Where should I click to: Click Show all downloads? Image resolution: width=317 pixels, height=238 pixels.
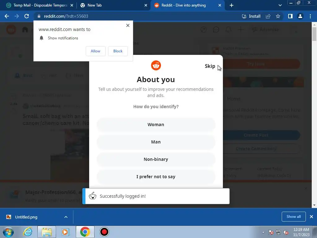[x=293, y=217]
